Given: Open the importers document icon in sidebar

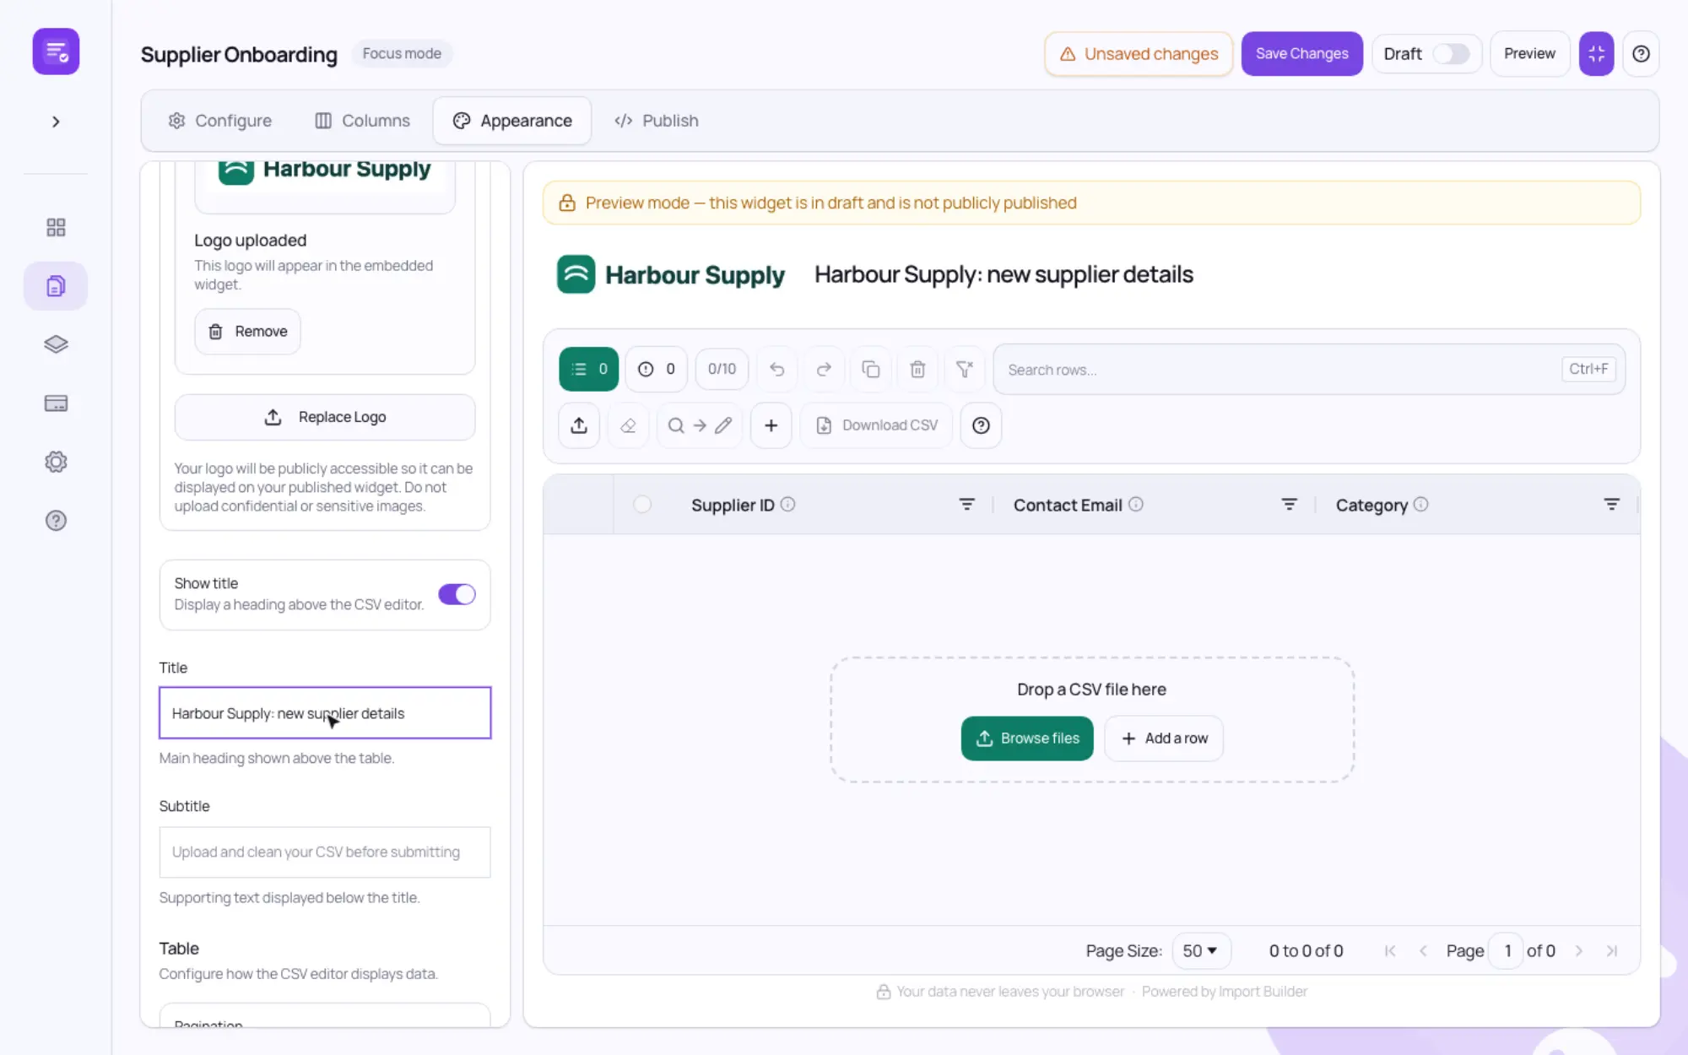Looking at the screenshot, I should [x=56, y=286].
